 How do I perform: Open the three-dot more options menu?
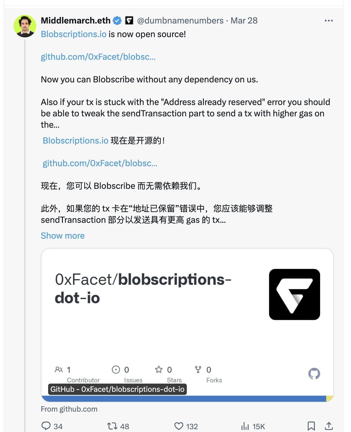pyautogui.click(x=329, y=21)
